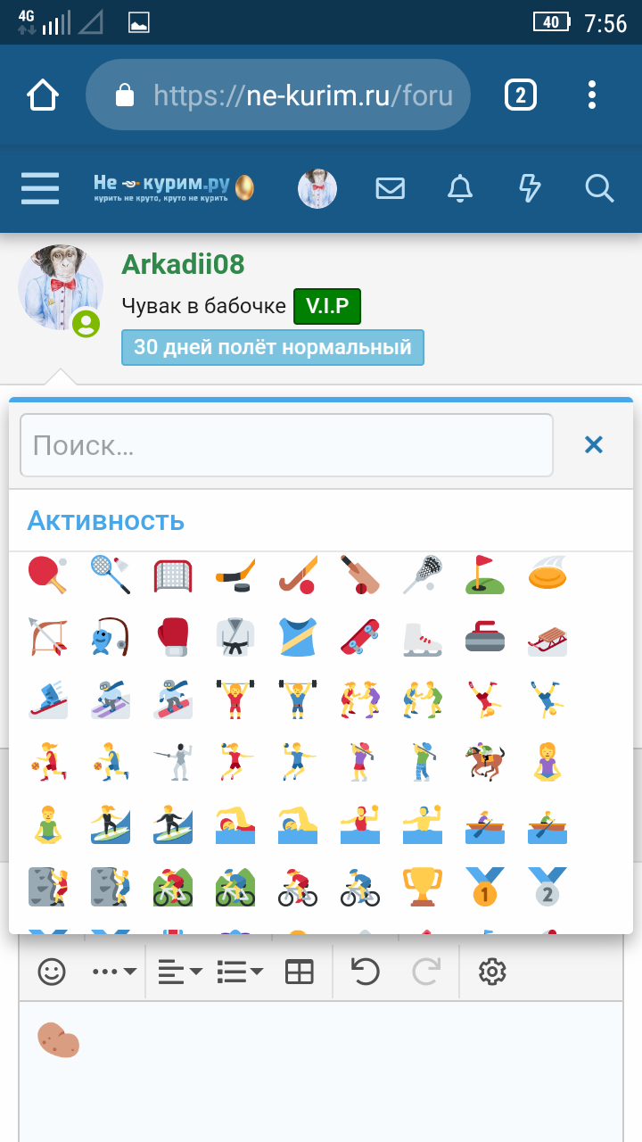Focus the emoji search field
642x1142 pixels.
pyautogui.click(x=286, y=445)
